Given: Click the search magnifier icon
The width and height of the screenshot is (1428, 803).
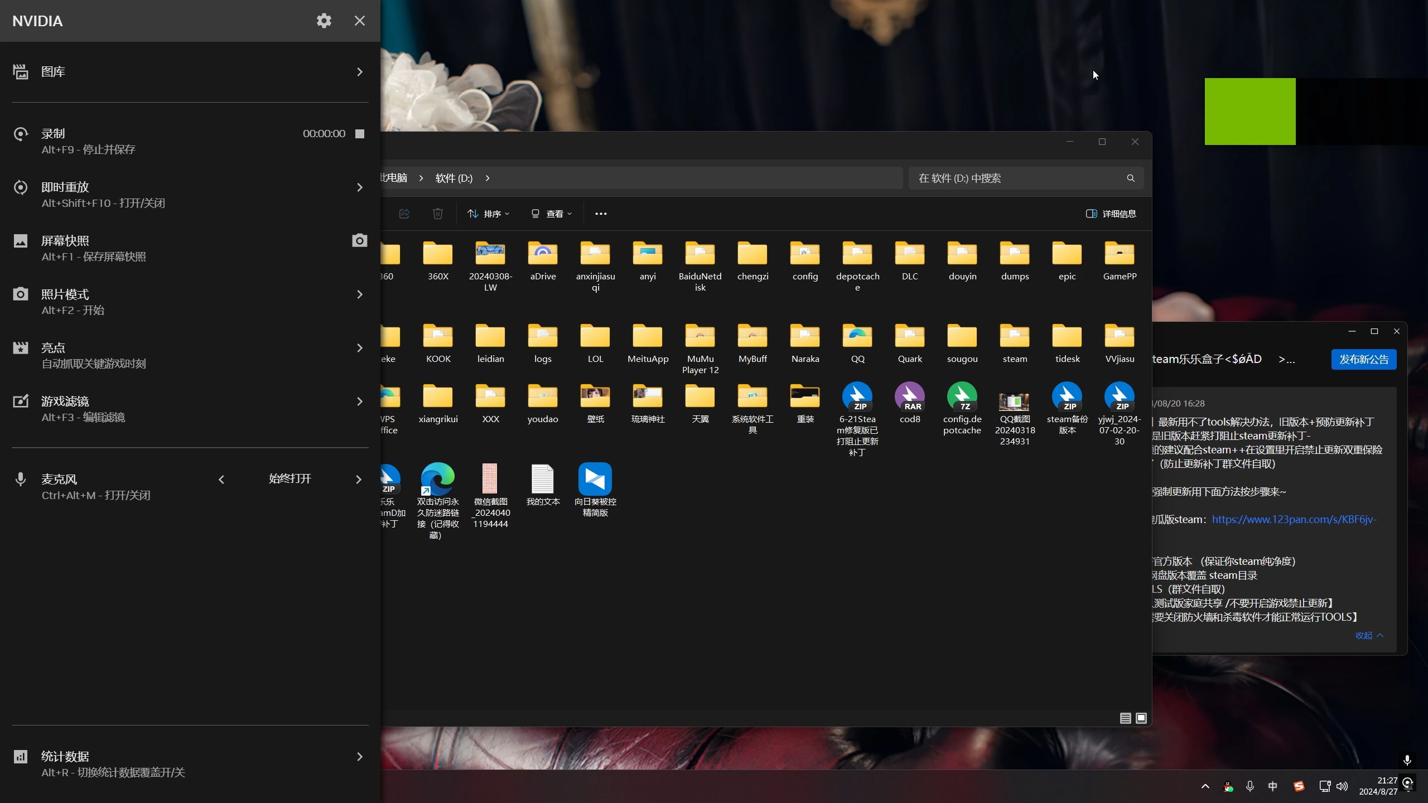Looking at the screenshot, I should 1131,178.
